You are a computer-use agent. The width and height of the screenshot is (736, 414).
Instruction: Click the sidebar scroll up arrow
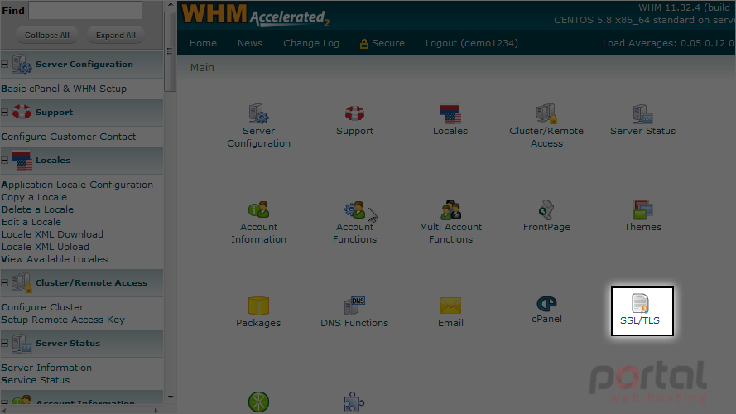pos(170,5)
